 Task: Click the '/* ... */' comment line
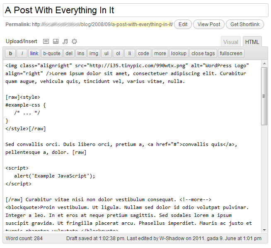[x=27, y=113]
